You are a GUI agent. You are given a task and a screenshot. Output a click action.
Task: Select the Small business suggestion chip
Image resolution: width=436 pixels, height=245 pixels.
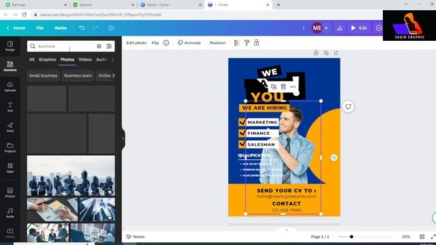pos(44,76)
